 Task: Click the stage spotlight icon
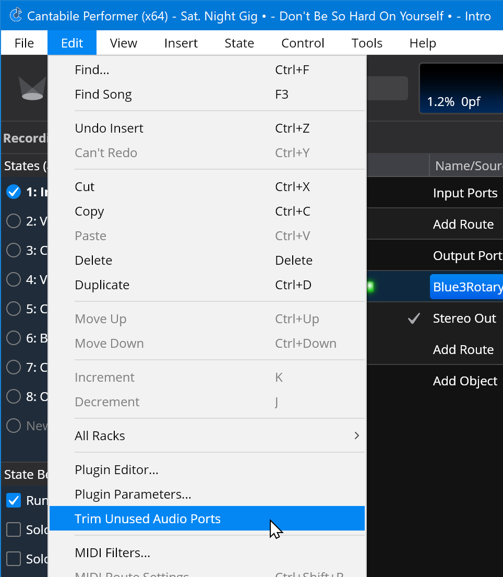32,88
